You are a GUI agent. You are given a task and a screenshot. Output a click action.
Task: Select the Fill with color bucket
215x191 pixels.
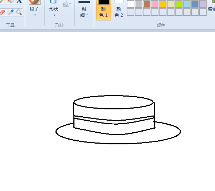click(x=11, y=2)
